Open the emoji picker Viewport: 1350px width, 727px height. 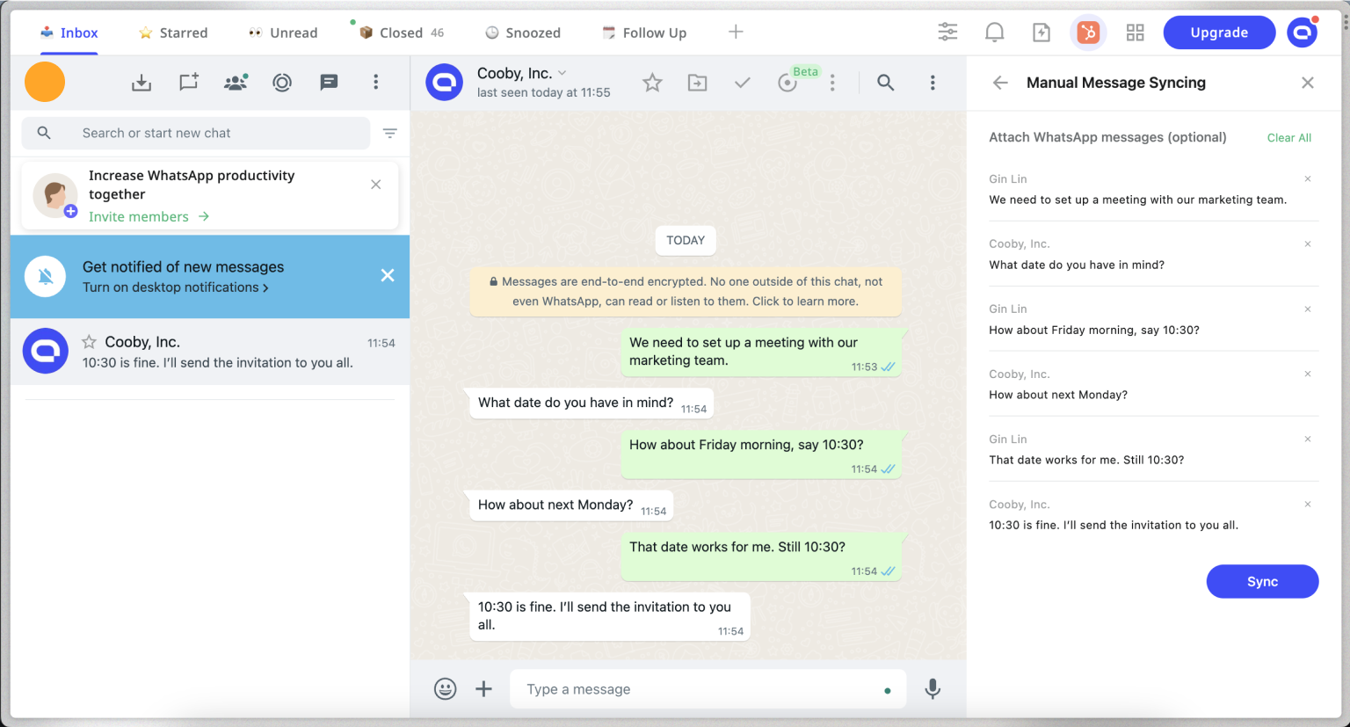click(446, 689)
